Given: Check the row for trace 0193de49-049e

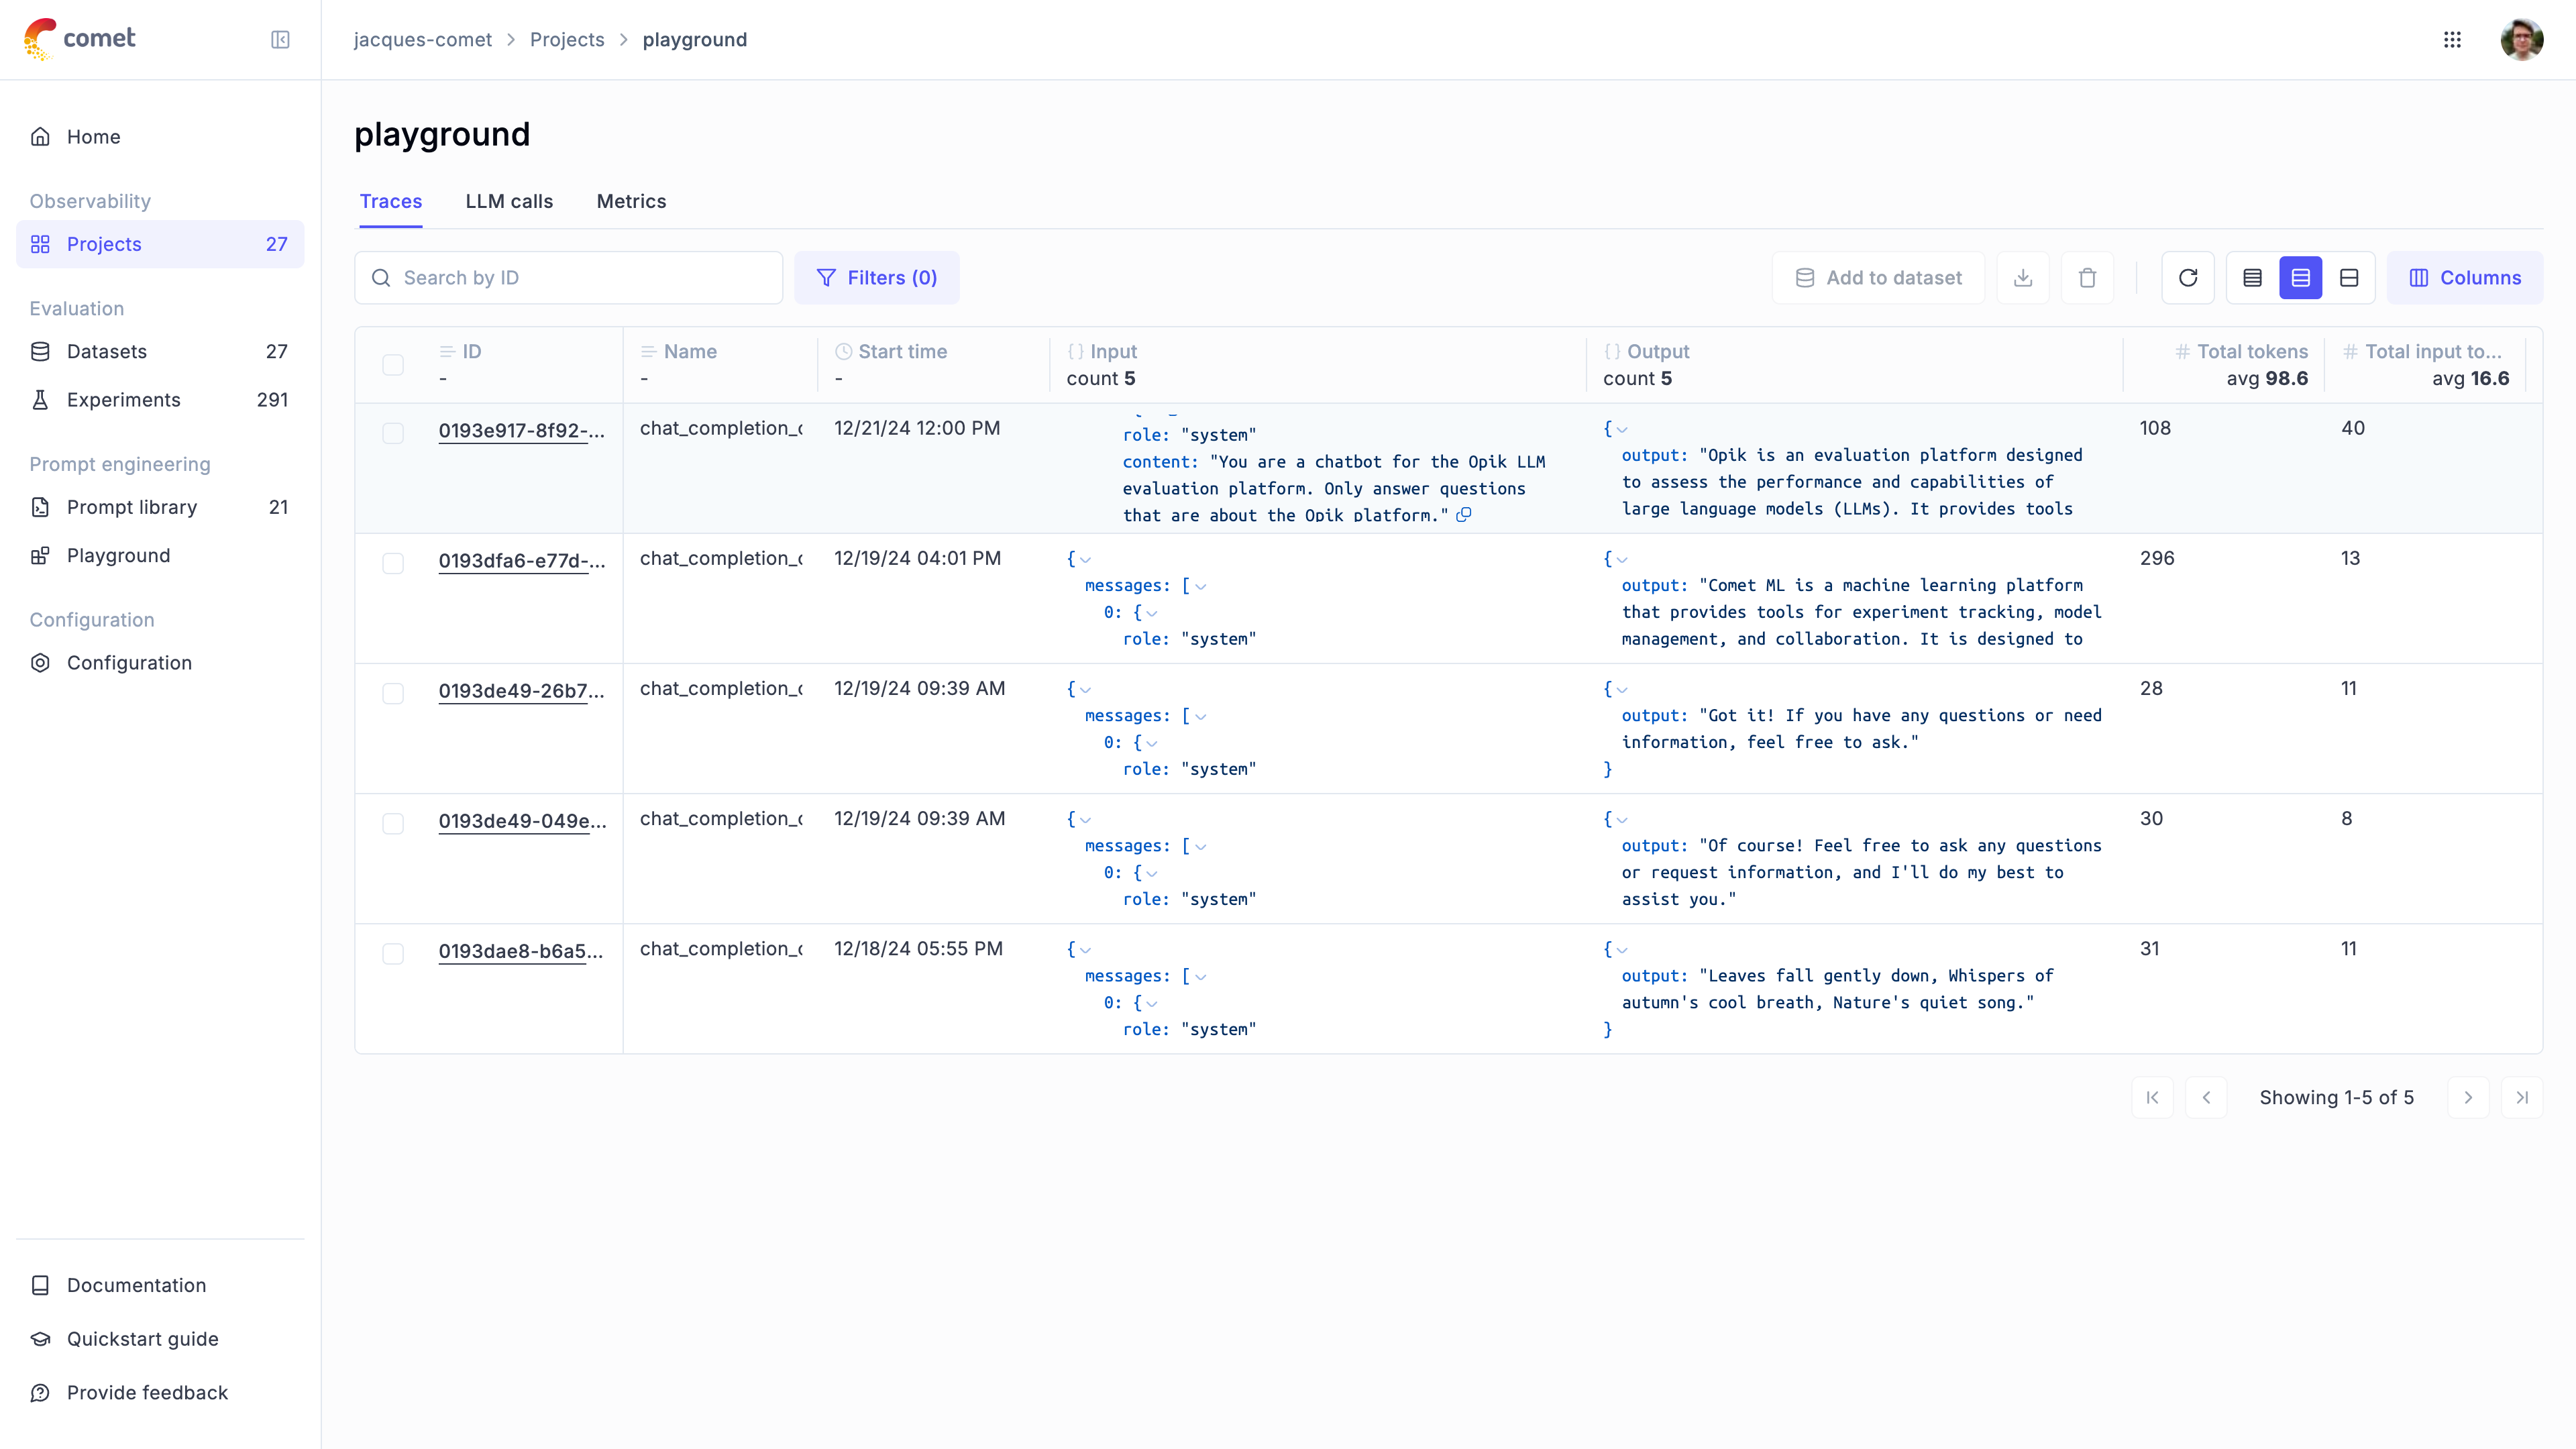Looking at the screenshot, I should [393, 823].
